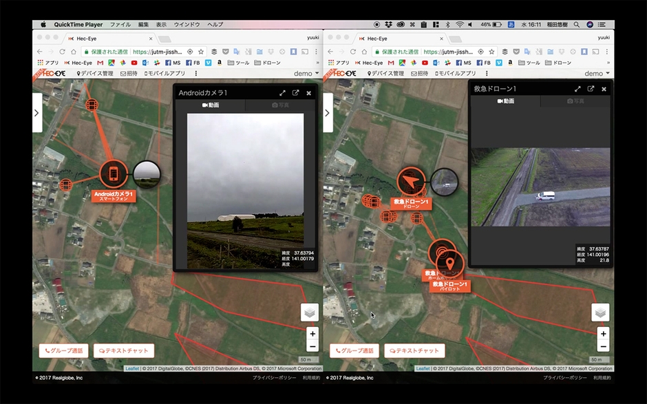
Task: Click the rescue drone arrow marker on map
Action: tap(411, 182)
